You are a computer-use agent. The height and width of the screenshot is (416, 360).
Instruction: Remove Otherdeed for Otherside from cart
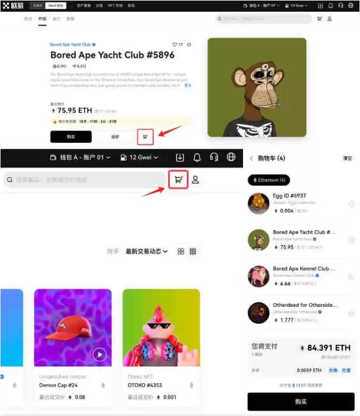click(x=351, y=313)
